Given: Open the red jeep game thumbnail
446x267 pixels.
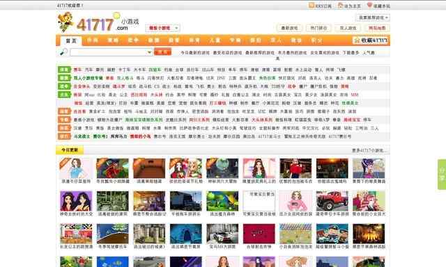Looking at the screenshot, I should (x=332, y=201).
